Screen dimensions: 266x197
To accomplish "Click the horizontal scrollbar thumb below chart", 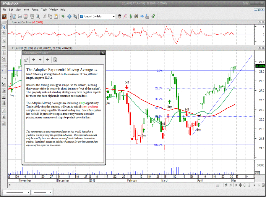I will [x=217, y=185].
